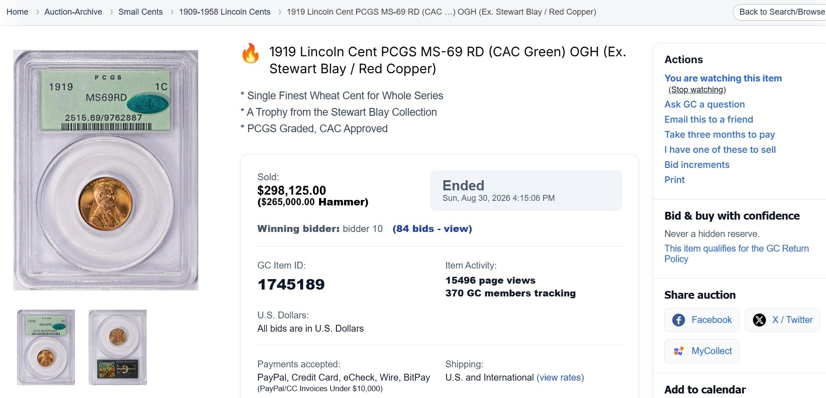Viewport: 826px width, 398px height.
Task: Click the Facebook logo icon
Action: [678, 320]
